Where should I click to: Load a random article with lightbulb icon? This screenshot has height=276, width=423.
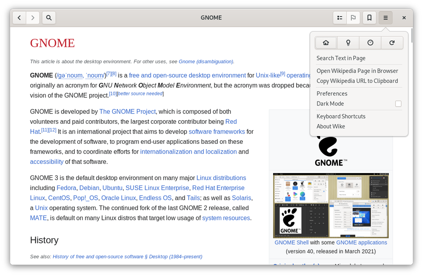click(x=348, y=43)
